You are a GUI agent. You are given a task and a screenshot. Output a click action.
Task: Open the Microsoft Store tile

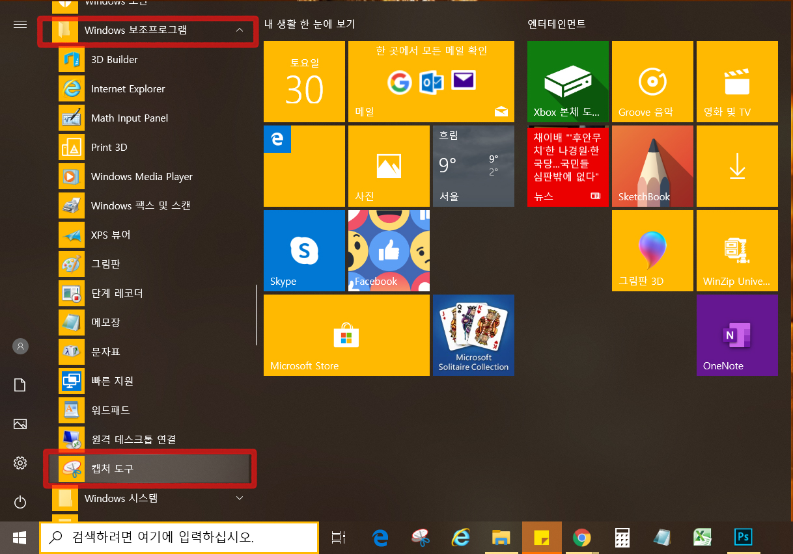click(x=346, y=335)
